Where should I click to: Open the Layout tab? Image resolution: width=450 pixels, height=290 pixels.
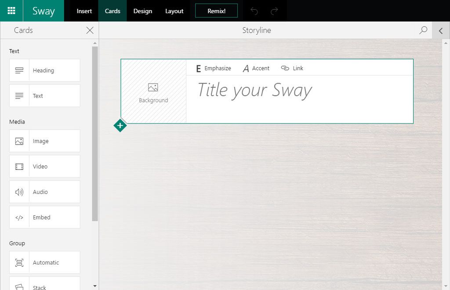pos(174,11)
